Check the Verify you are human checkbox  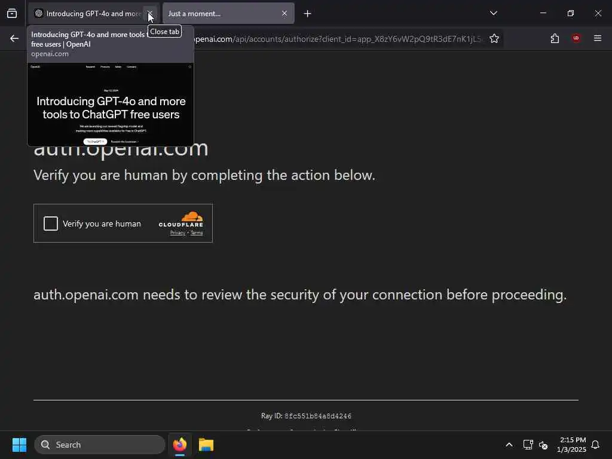click(51, 224)
